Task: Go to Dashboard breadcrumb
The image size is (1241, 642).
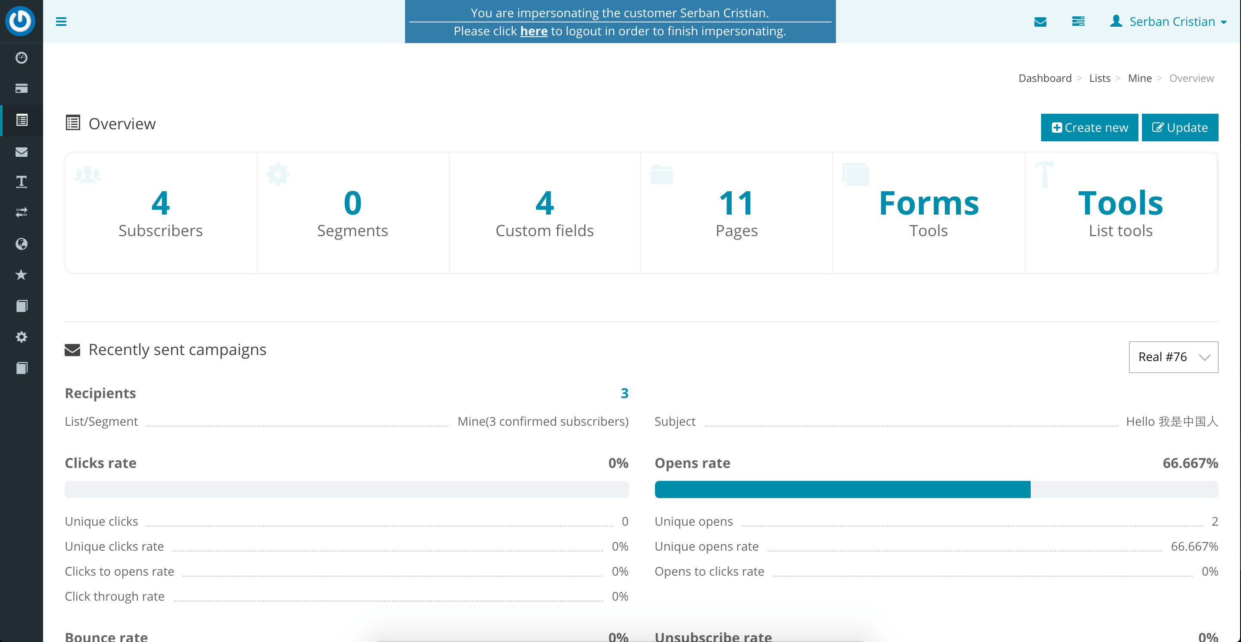Action: coord(1045,78)
